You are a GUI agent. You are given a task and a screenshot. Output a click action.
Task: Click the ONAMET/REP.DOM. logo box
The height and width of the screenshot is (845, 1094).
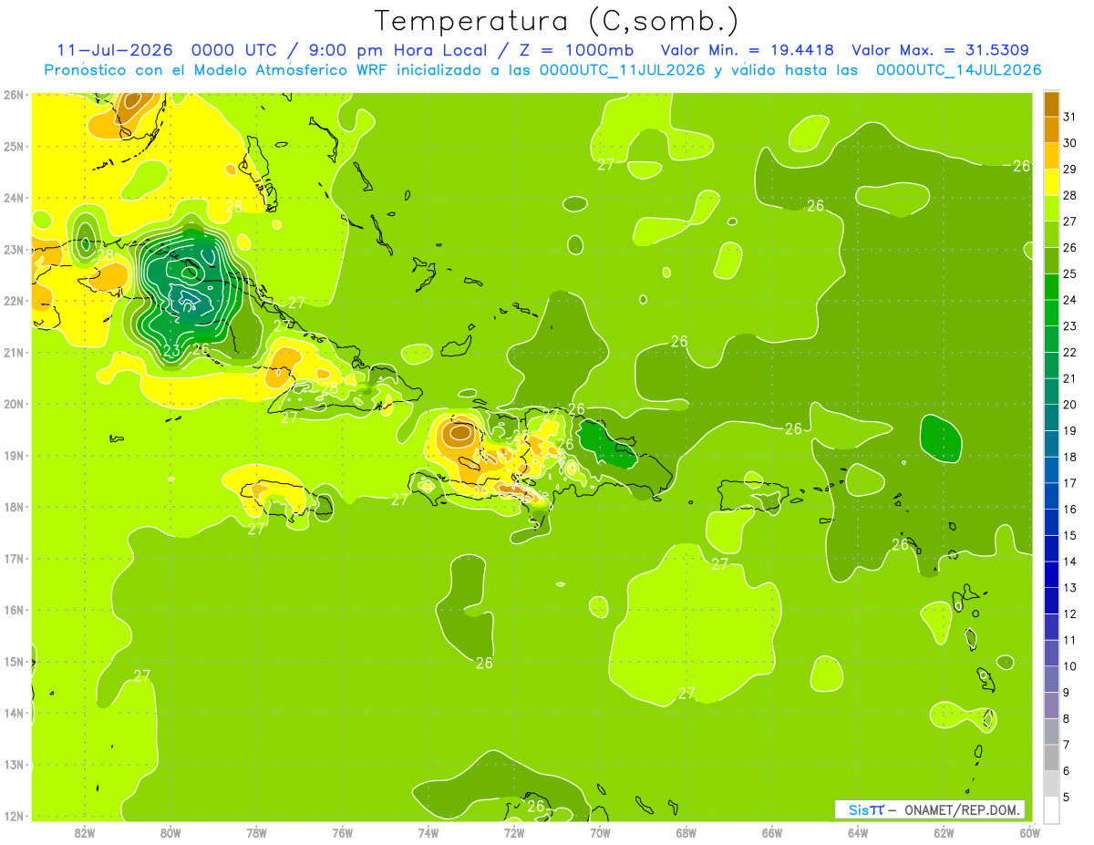[931, 809]
